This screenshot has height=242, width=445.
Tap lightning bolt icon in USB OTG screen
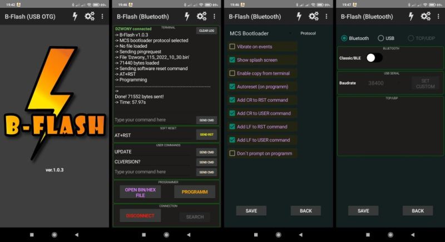click(75, 17)
